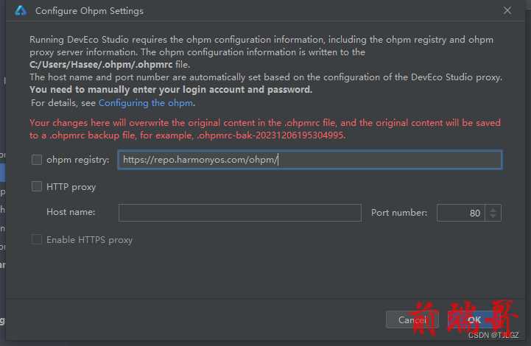Click the bold login account and password note
The image size is (531, 346).
[x=171, y=89]
